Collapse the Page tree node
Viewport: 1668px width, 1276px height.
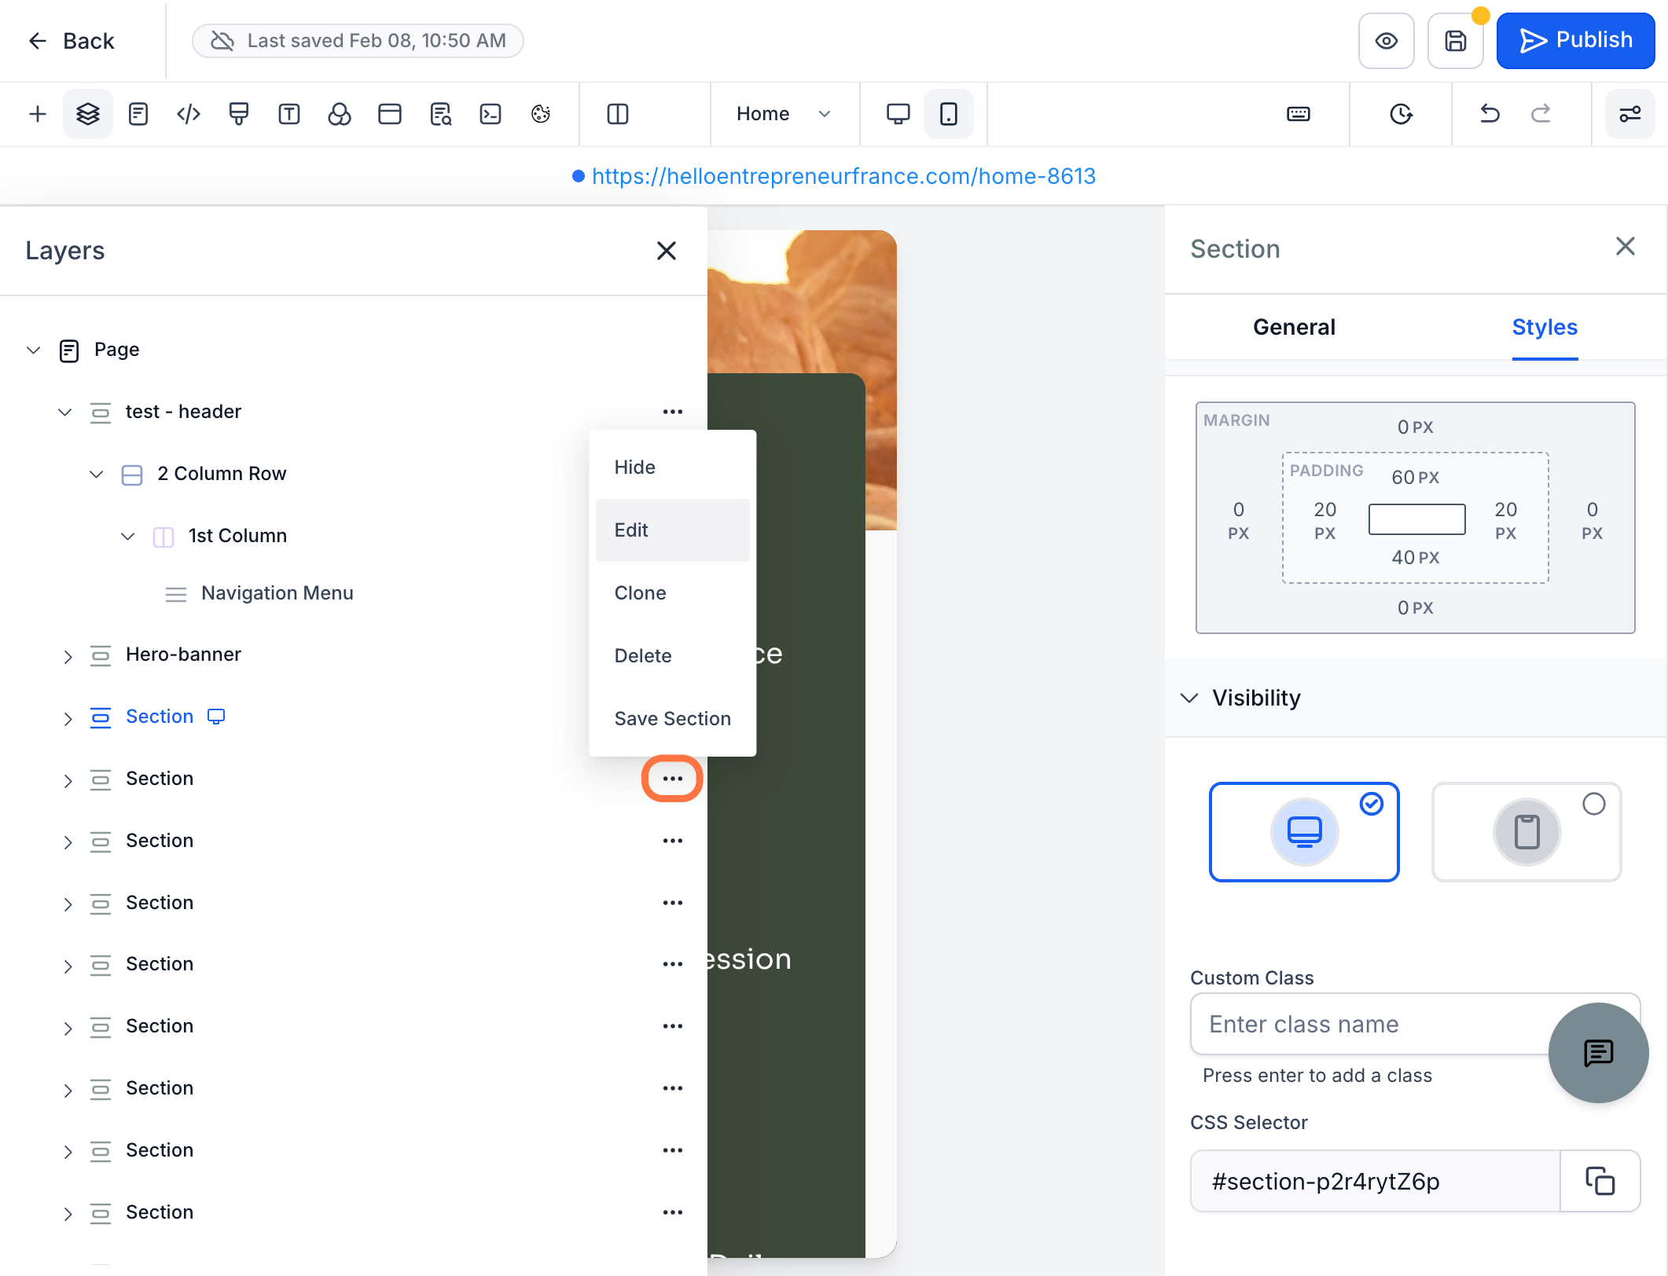(x=33, y=350)
